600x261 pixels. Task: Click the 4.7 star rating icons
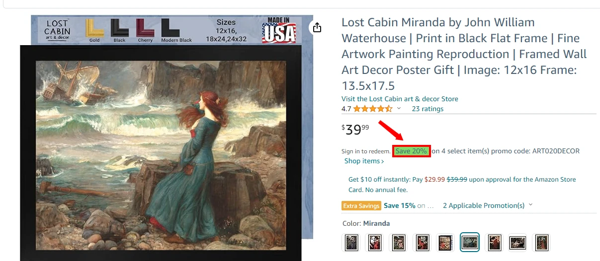click(373, 109)
